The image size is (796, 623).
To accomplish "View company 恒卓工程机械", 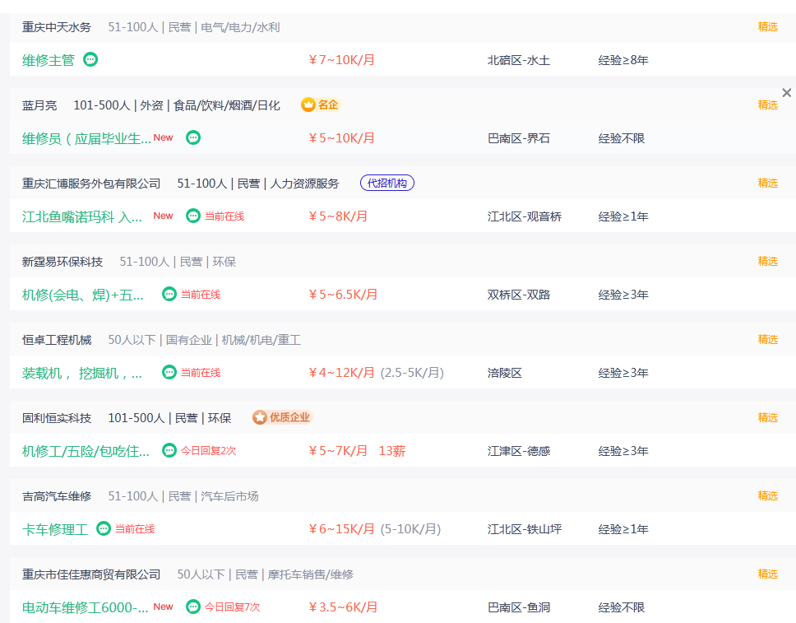I will coord(57,340).
